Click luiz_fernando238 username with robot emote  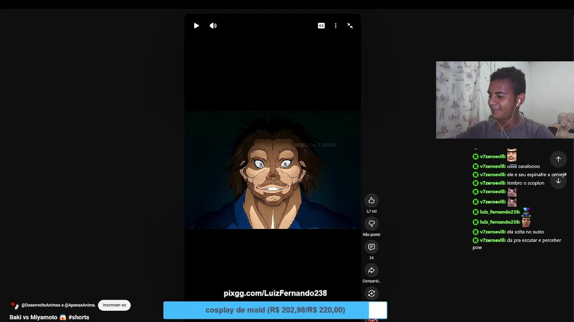click(500, 212)
